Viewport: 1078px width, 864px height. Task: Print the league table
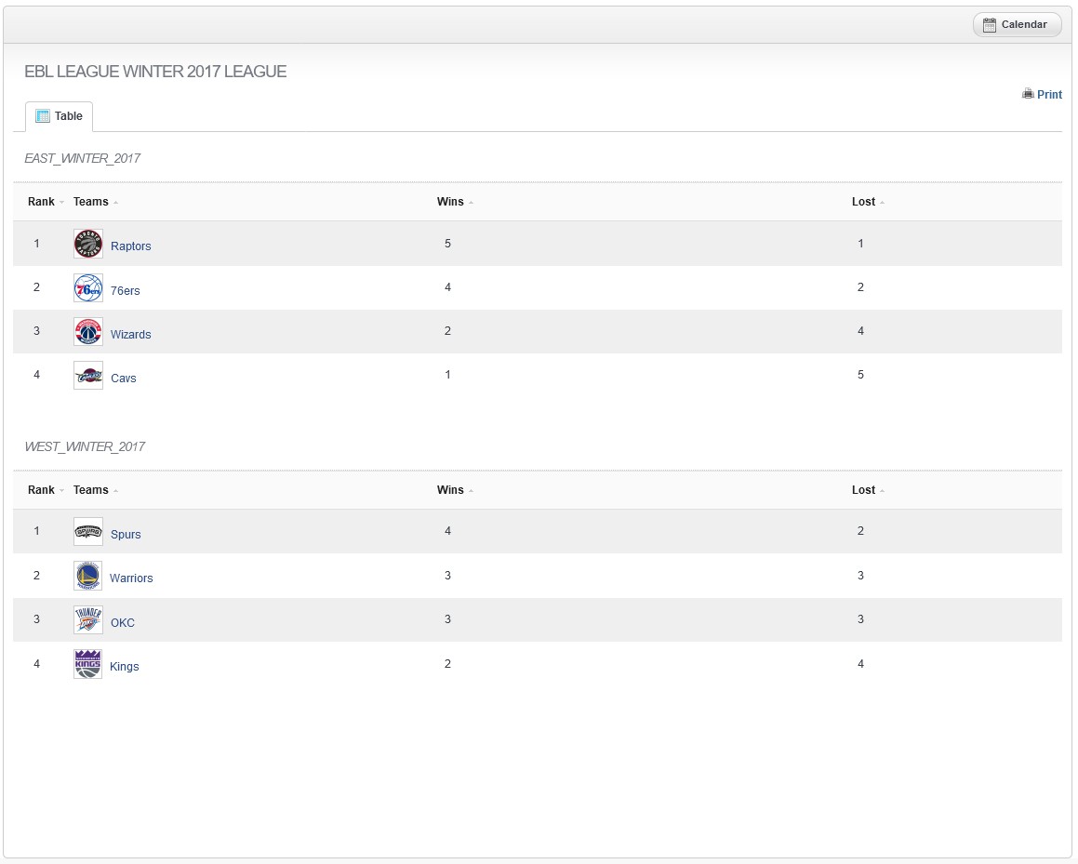(x=1042, y=94)
